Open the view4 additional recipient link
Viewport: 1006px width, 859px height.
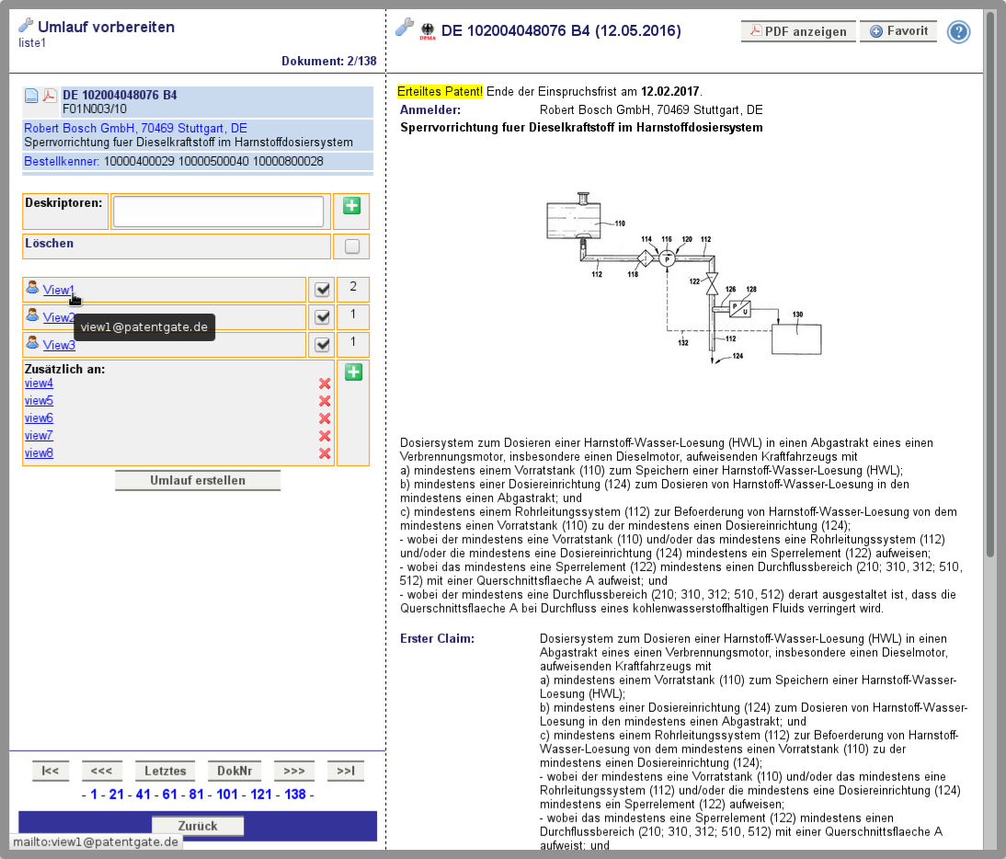click(39, 384)
